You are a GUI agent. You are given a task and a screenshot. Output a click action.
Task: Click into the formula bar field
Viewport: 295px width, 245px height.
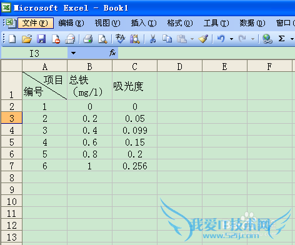click(x=206, y=53)
